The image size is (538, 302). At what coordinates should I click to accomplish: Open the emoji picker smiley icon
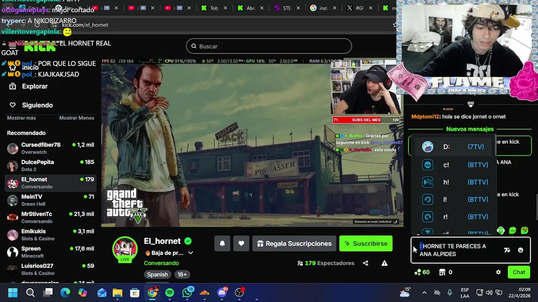tap(520, 250)
